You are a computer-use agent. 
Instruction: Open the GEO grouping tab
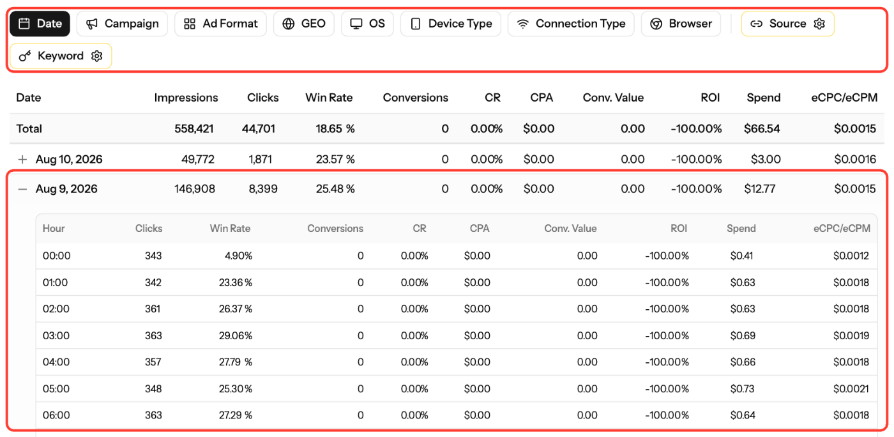pos(304,24)
